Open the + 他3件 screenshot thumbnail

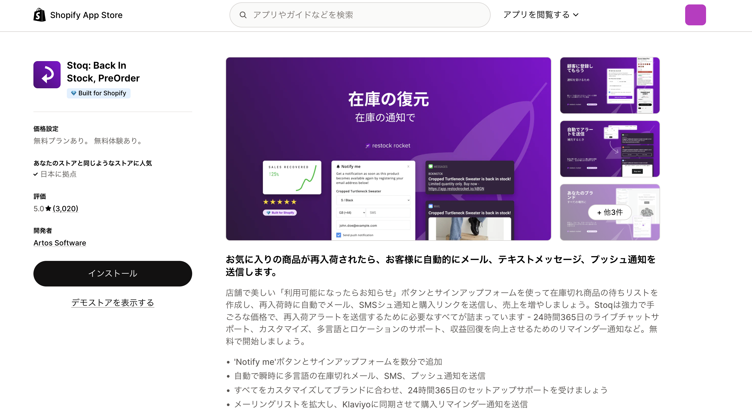609,212
